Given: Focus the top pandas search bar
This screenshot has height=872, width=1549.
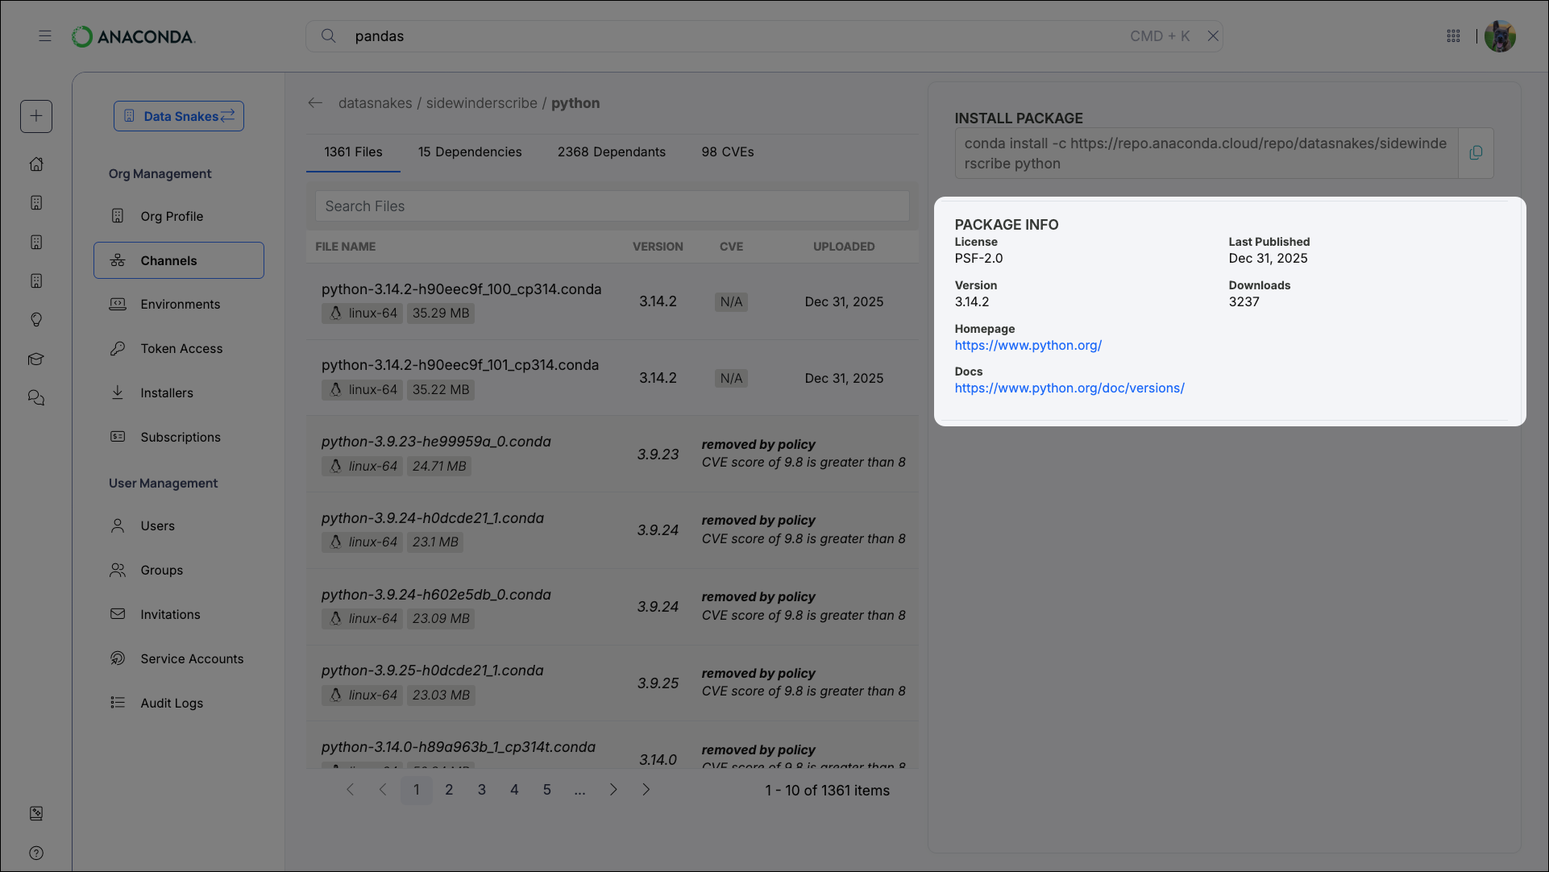Looking at the screenshot, I should (764, 36).
